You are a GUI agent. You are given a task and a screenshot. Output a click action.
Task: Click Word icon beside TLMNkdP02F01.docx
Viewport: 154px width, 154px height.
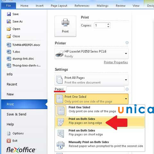pyautogui.click(x=9, y=45)
